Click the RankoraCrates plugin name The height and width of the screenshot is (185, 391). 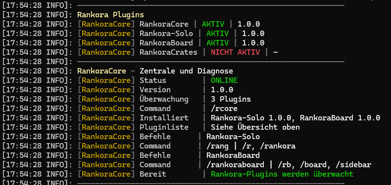pyautogui.click(x=168, y=52)
